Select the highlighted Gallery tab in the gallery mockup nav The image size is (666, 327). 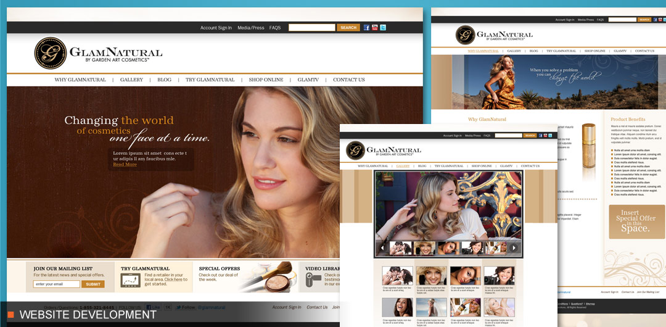403,166
